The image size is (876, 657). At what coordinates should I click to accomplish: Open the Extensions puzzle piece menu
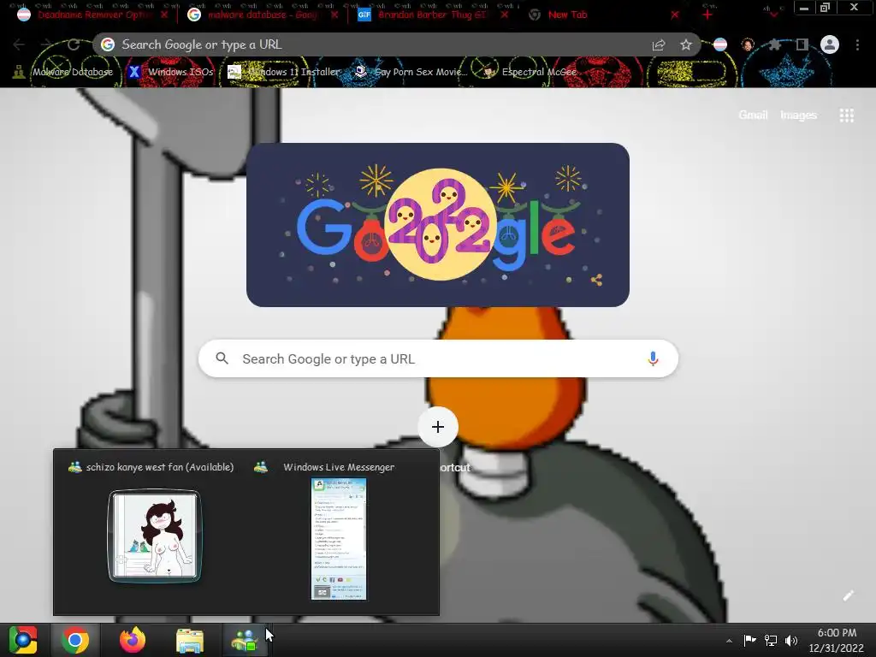774,44
